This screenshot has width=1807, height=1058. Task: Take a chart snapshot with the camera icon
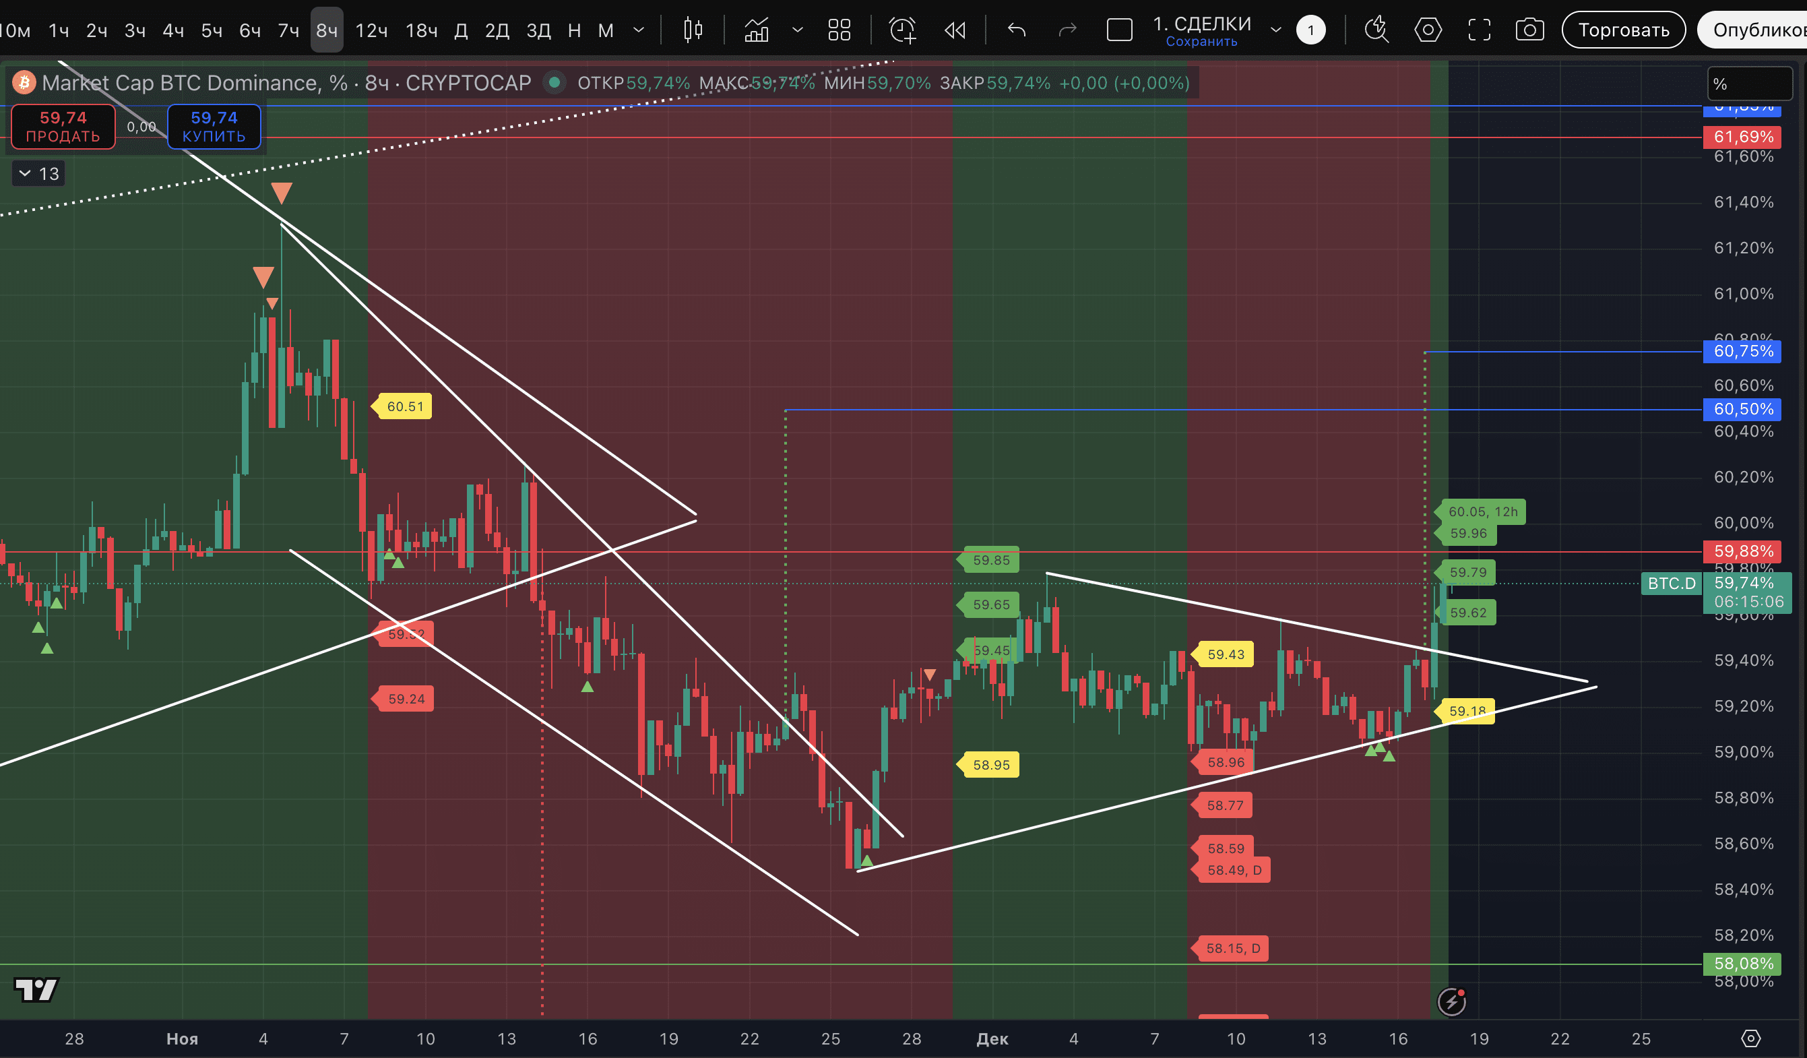coord(1529,30)
